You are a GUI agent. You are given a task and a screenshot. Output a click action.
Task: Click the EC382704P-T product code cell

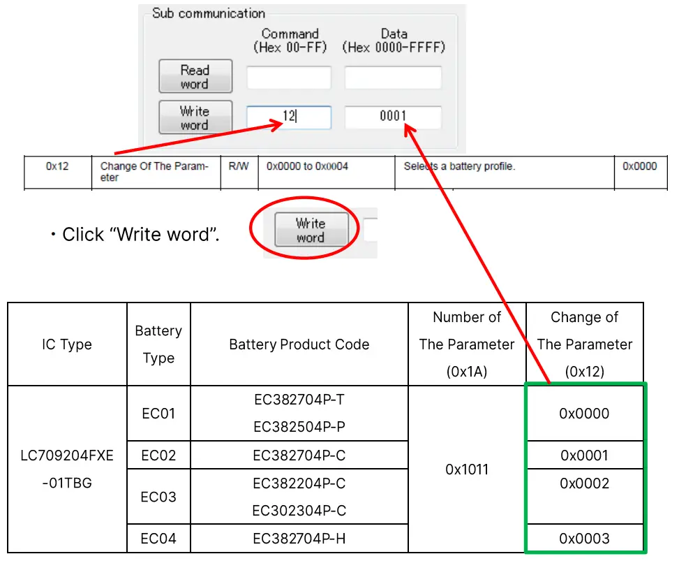coord(298,399)
